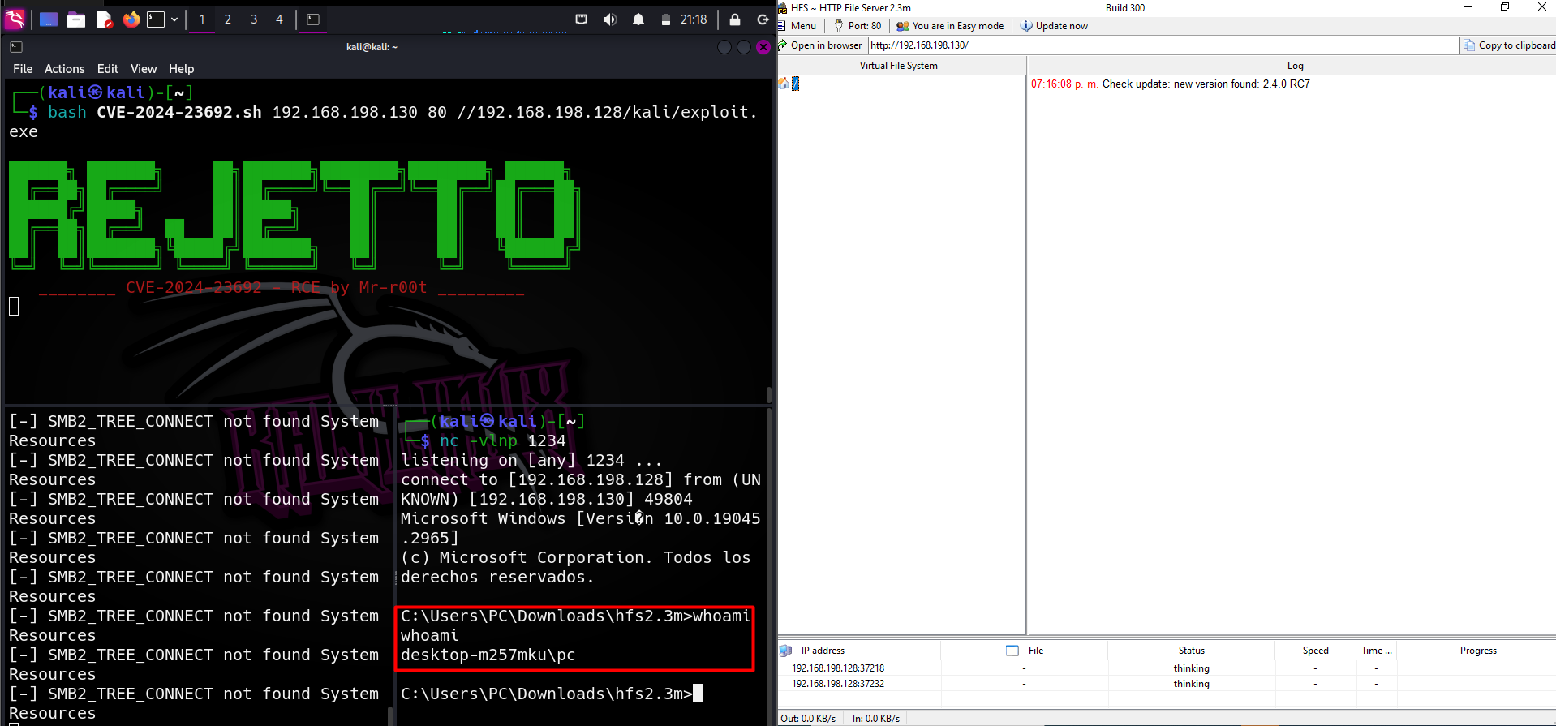This screenshot has height=726, width=1556.
Task: Lock the screen with the padlock icon
Action: [x=735, y=19]
